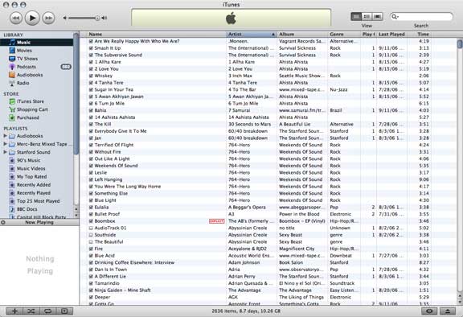Expand the Audiobooks playlist folder
The height and width of the screenshot is (317, 463).
5,136
